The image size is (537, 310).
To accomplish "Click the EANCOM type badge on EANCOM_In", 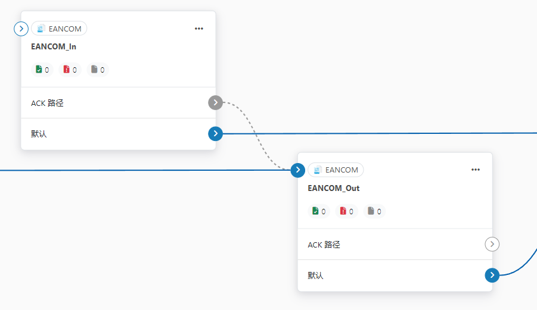I will [60, 29].
